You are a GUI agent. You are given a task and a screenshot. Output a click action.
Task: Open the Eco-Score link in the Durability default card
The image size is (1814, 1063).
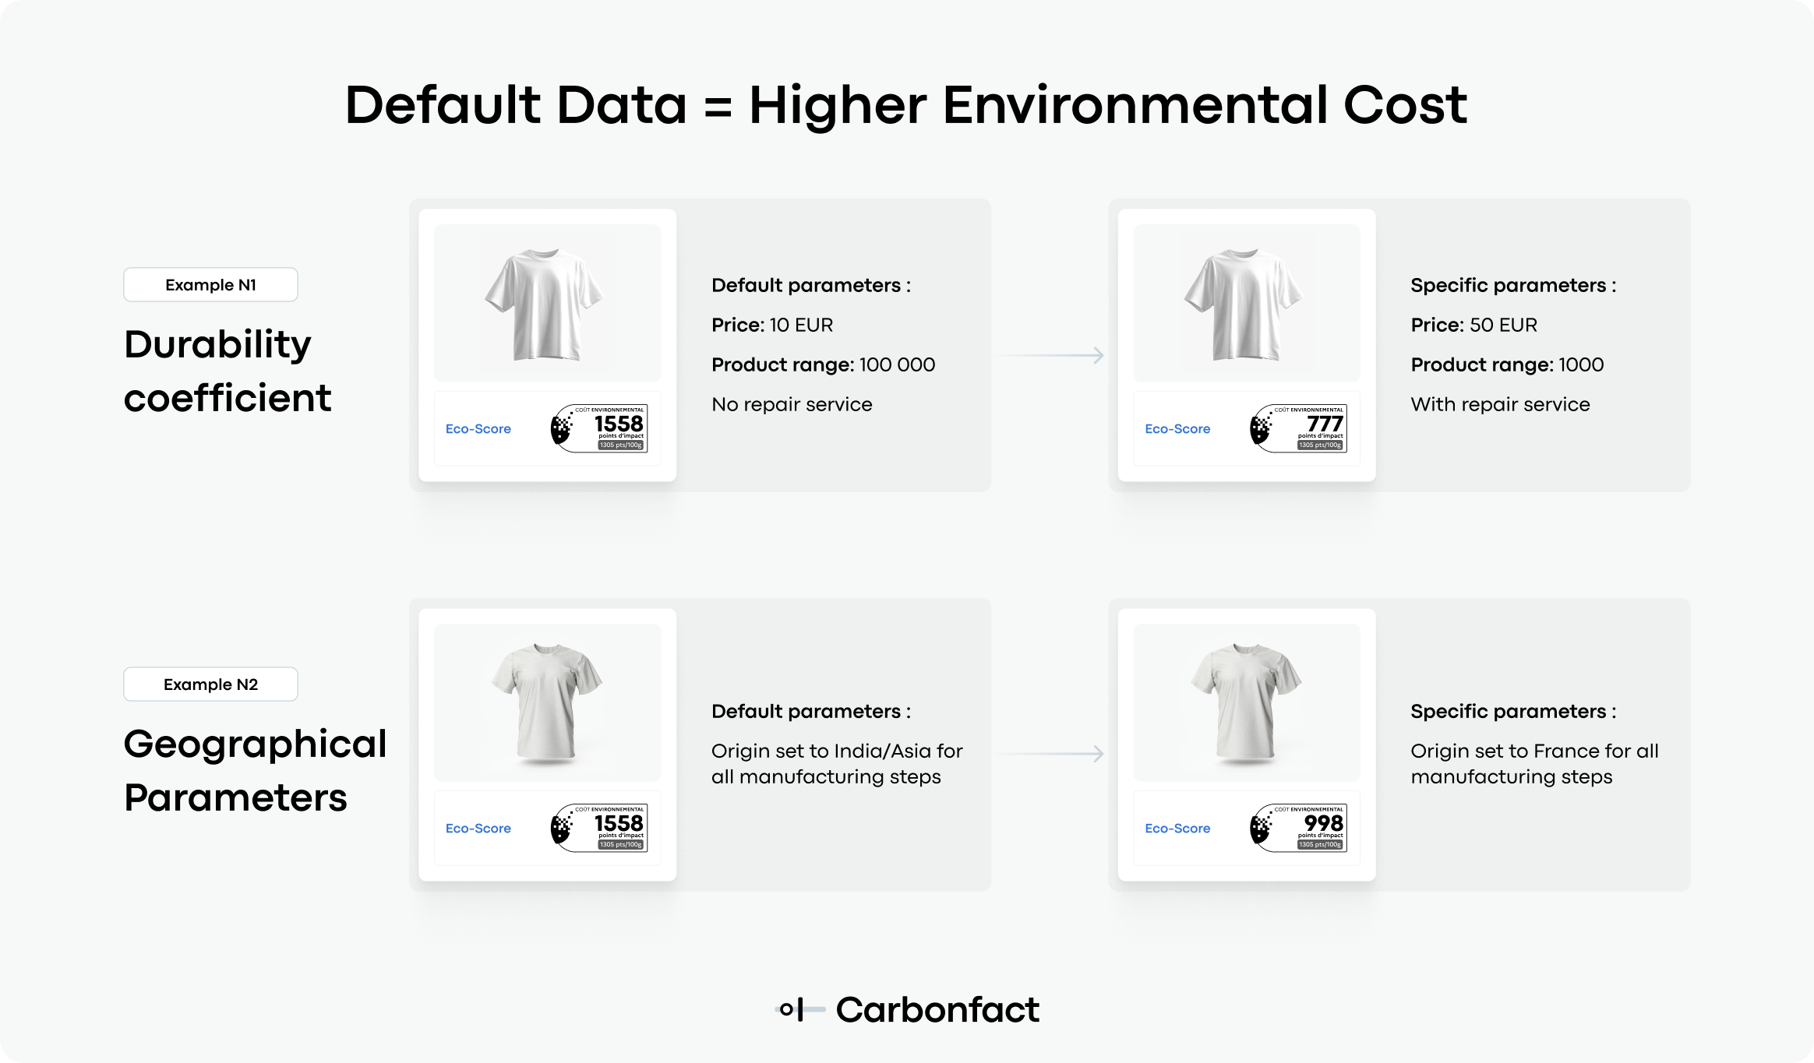point(478,429)
